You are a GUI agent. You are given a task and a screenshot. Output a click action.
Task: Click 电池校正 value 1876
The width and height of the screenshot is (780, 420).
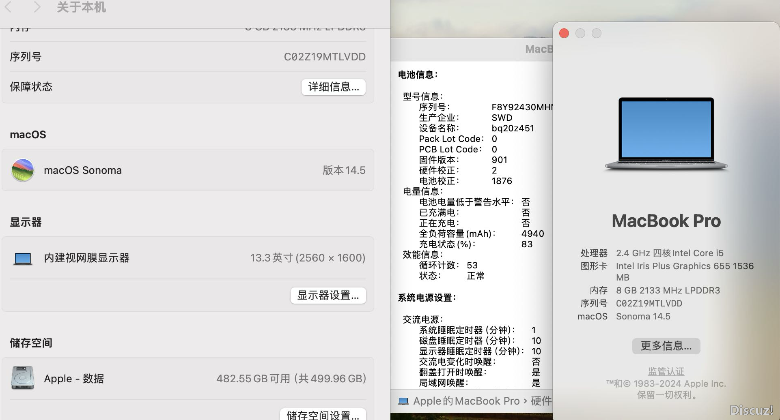502,181
